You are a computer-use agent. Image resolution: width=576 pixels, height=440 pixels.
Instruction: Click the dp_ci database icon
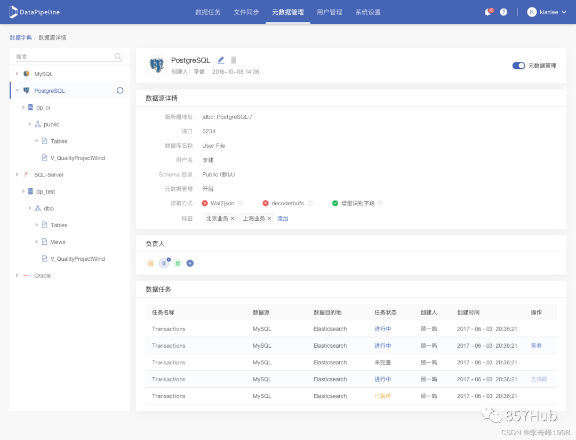click(x=30, y=107)
